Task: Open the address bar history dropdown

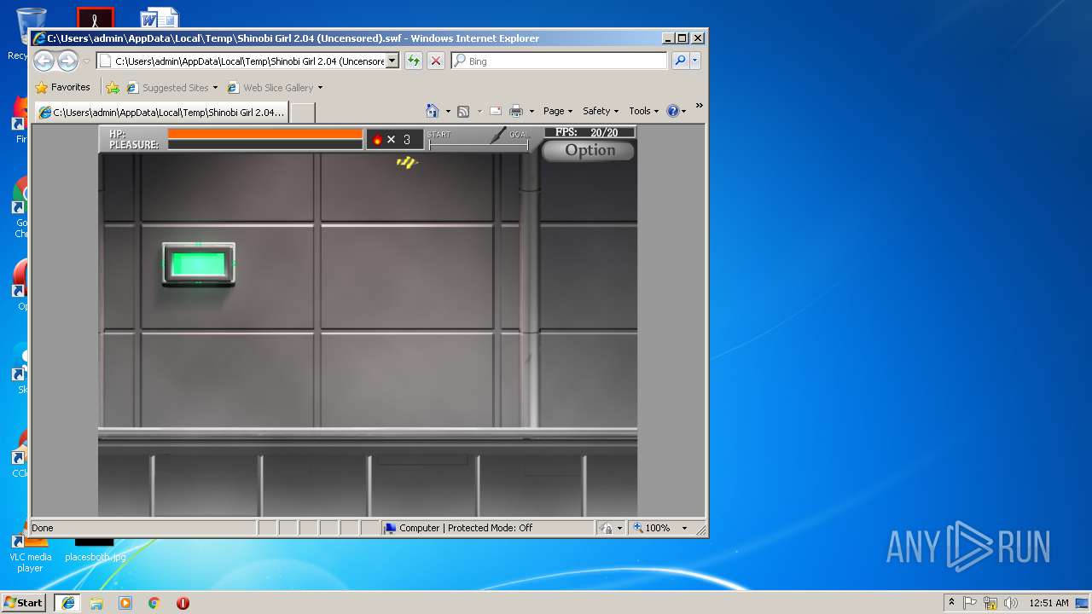Action: 392,61
